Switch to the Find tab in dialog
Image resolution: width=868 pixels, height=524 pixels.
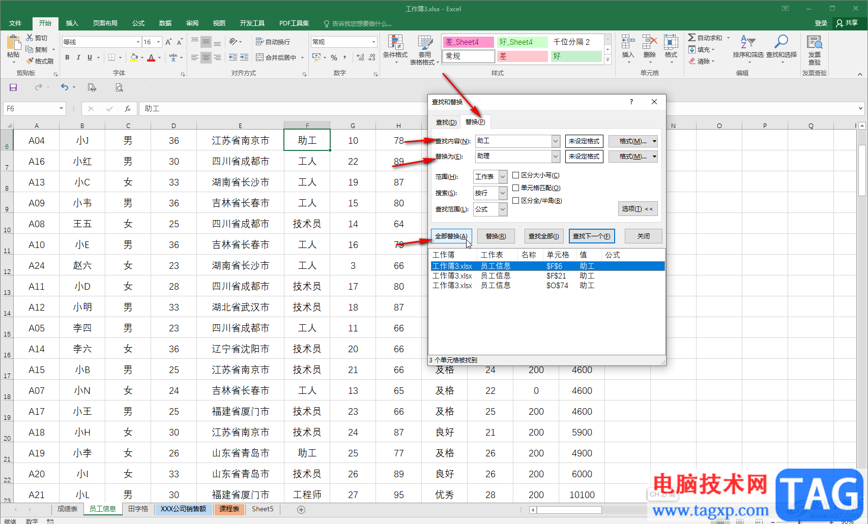(446, 122)
